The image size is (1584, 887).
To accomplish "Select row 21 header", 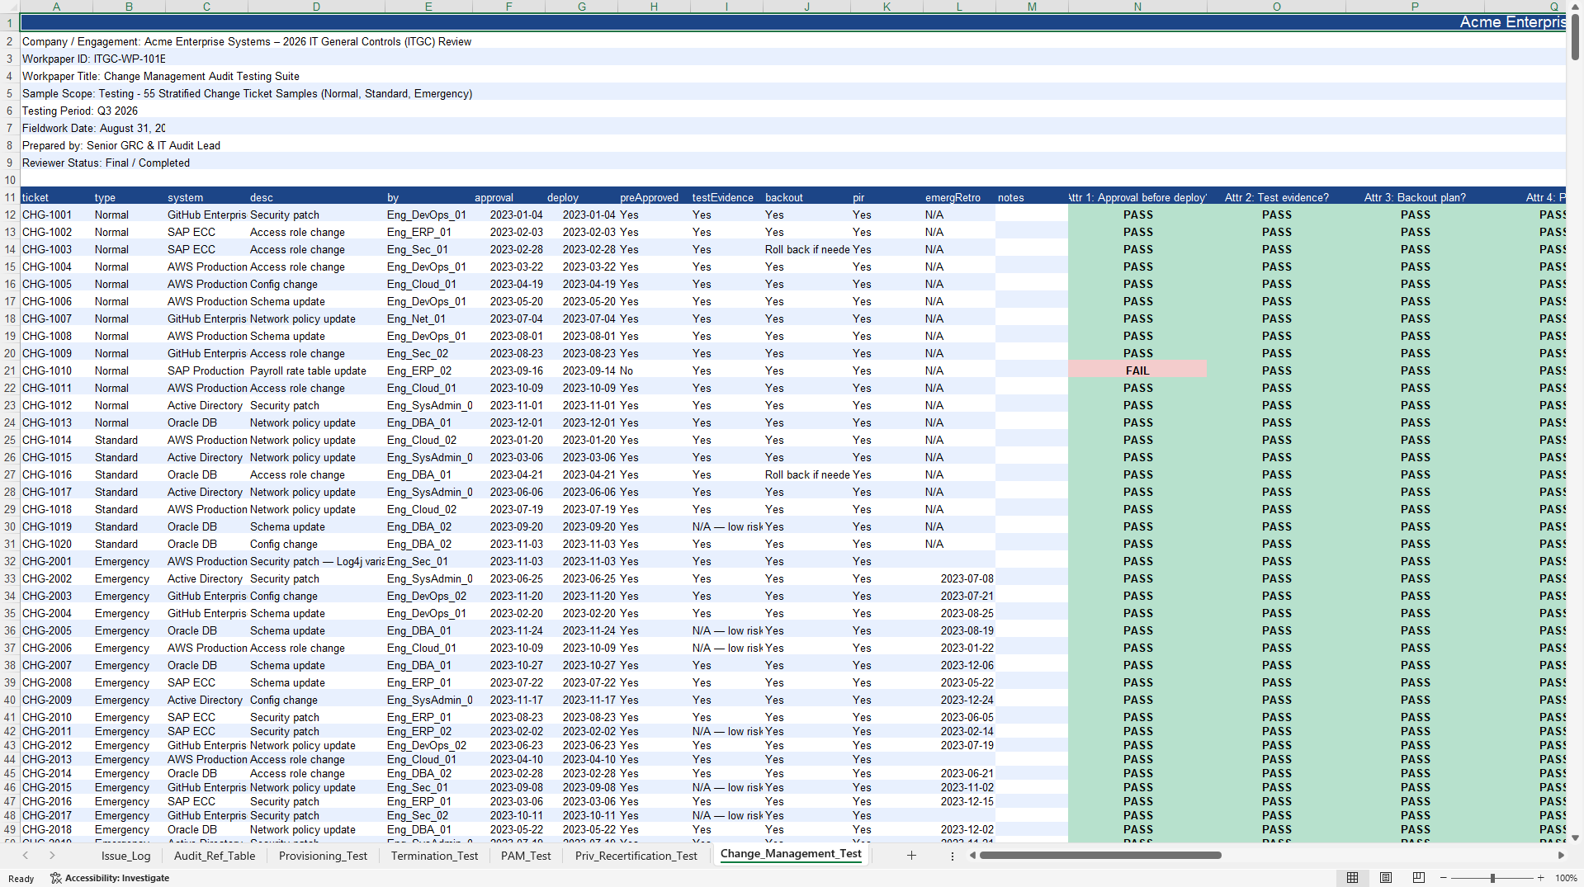I will (x=10, y=370).
